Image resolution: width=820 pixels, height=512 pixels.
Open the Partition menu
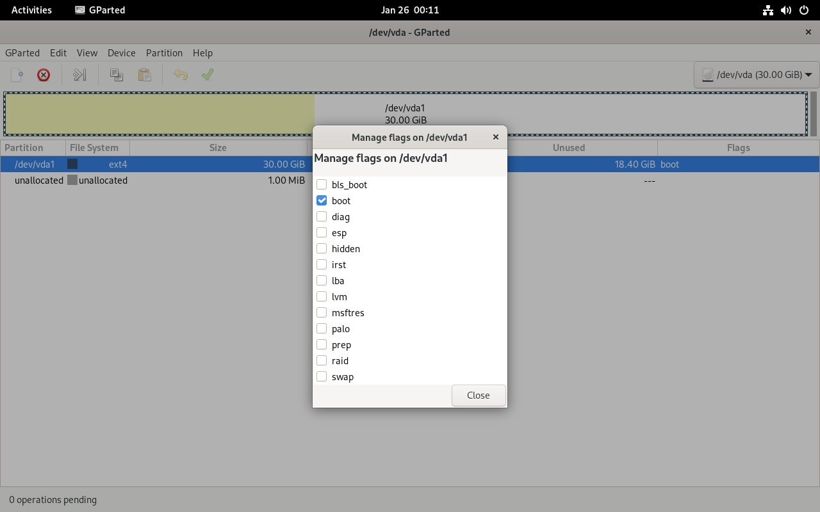(x=164, y=53)
